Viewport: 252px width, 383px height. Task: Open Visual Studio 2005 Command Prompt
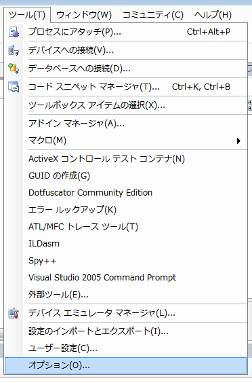tap(126, 278)
